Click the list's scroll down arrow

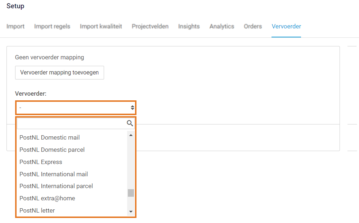[131, 211]
